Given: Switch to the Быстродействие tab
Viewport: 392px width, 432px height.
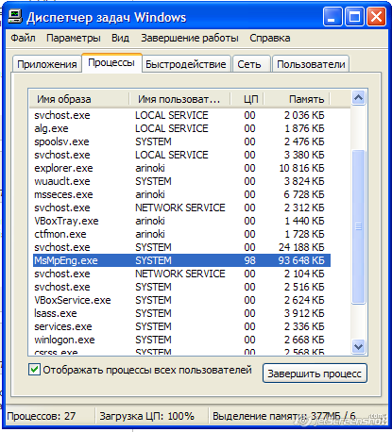Looking at the screenshot, I should (186, 64).
